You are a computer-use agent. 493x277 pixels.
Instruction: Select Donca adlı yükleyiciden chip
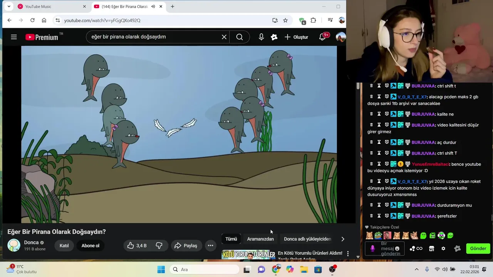coord(307,239)
